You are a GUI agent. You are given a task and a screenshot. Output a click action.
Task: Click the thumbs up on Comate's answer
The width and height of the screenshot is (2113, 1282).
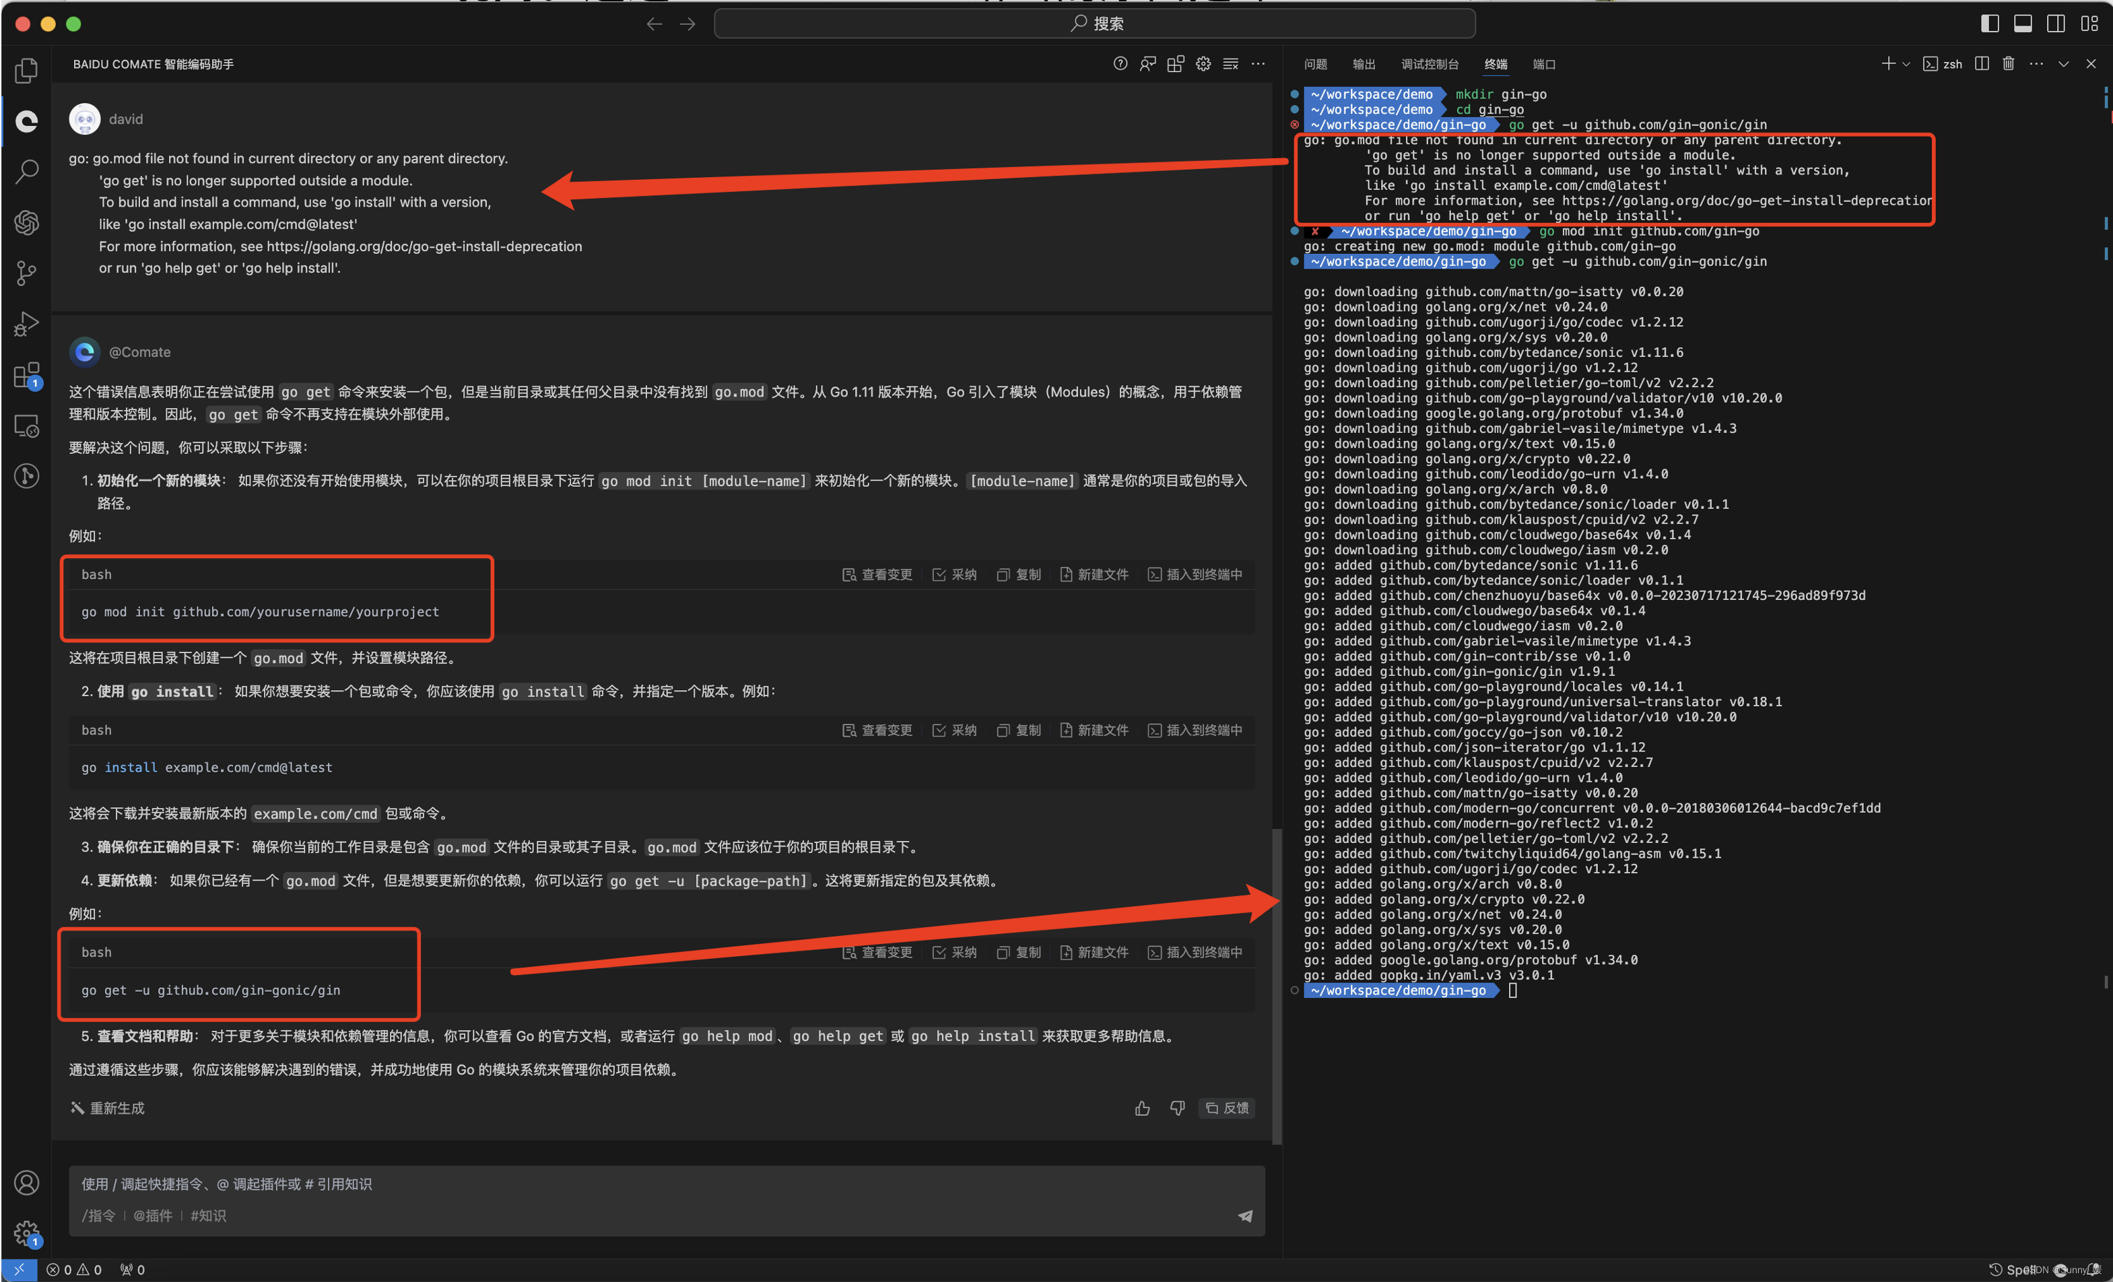1142,1109
